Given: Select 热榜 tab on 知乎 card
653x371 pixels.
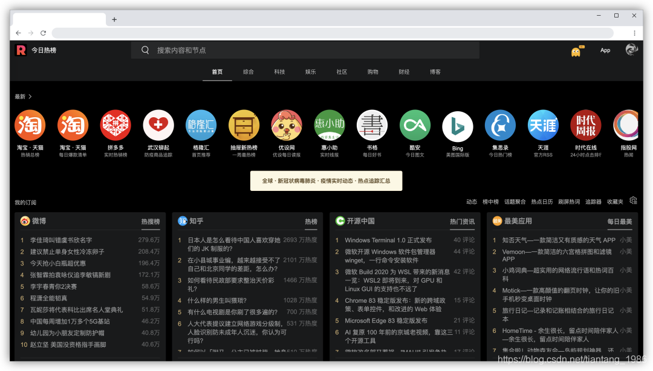Looking at the screenshot, I should [311, 222].
